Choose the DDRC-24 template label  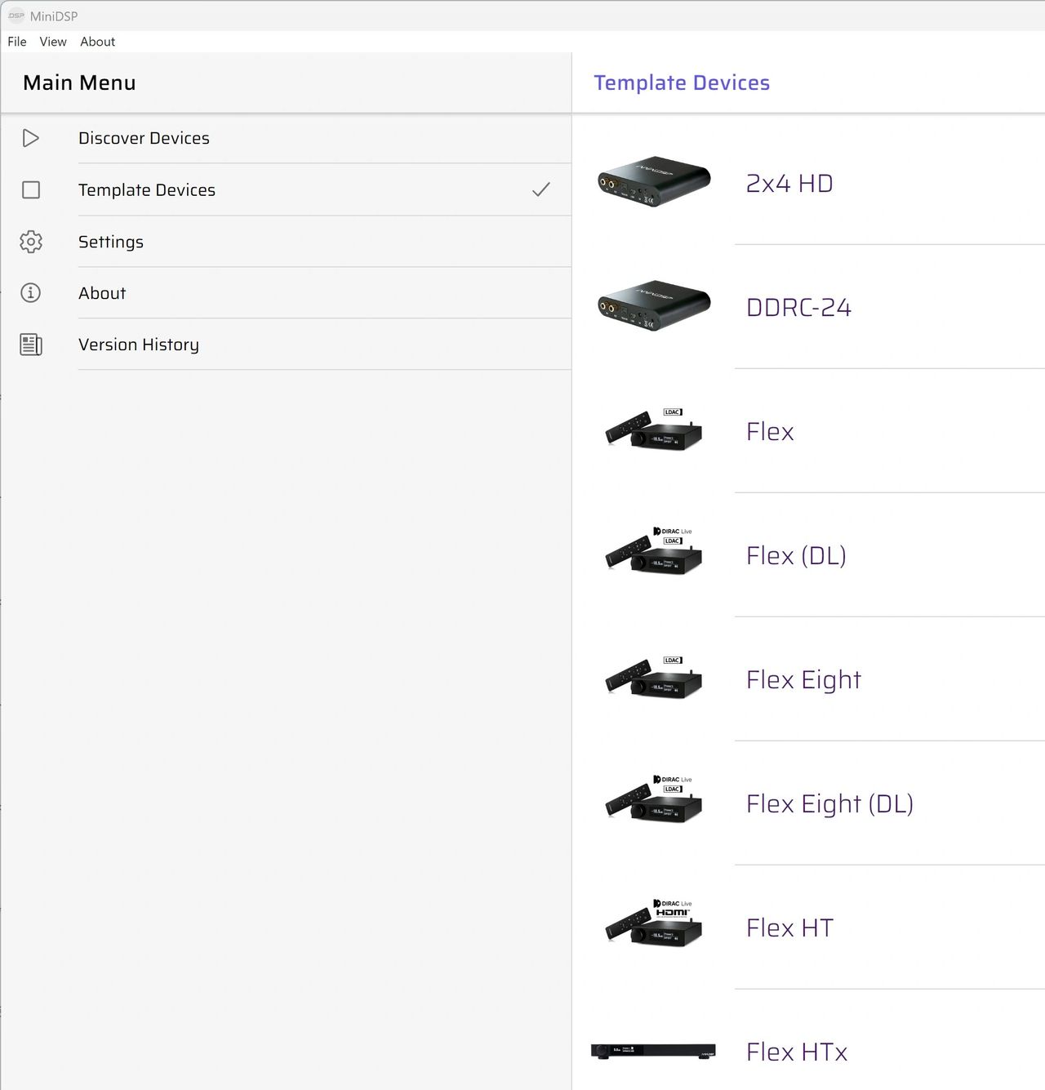pos(798,307)
